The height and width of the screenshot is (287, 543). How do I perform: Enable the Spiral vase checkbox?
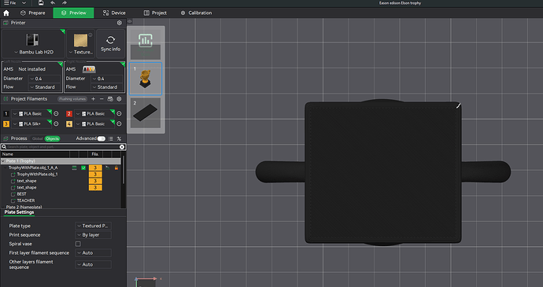point(78,244)
